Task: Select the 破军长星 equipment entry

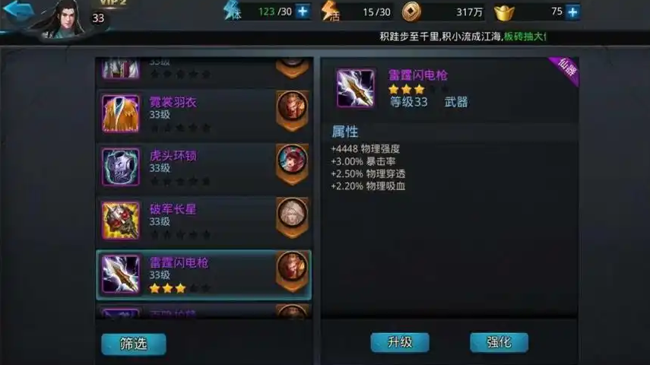Action: coord(204,221)
